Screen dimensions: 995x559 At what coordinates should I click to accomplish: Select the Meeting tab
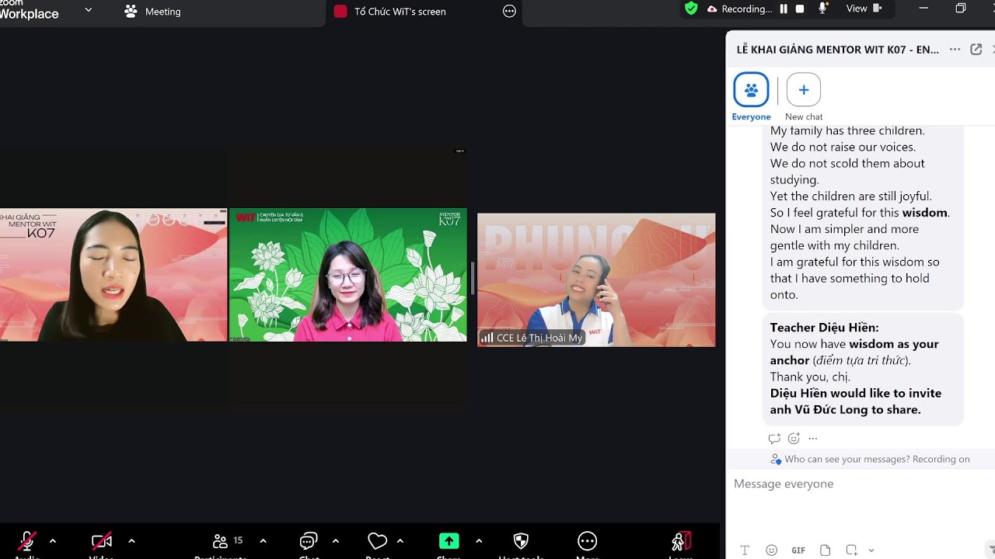(x=152, y=12)
